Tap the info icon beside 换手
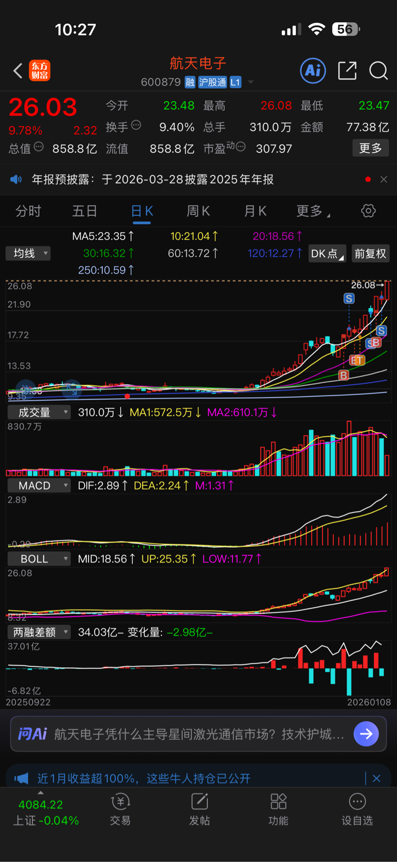This screenshot has height=862, width=397. [x=136, y=125]
